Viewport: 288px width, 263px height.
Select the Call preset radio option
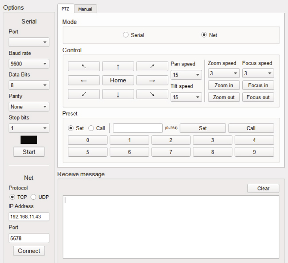click(91, 128)
